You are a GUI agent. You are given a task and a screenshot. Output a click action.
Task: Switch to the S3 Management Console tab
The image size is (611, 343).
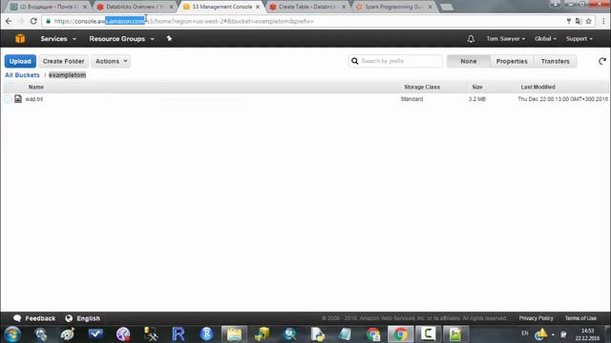point(221,7)
